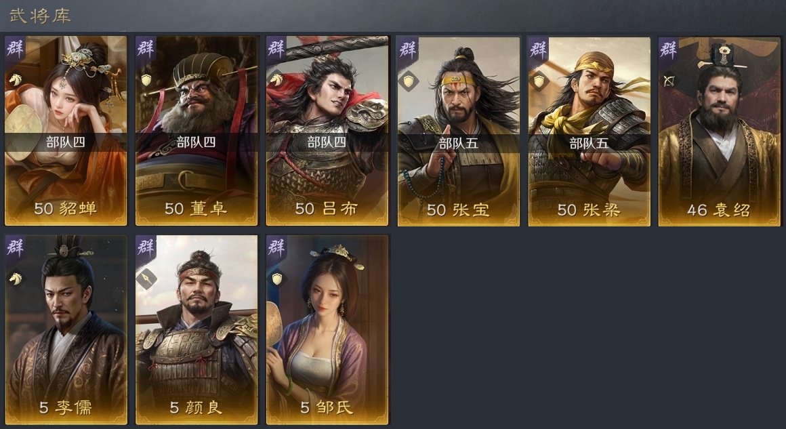Click the shield troop icon on 董卓's card
Viewport: 786px width, 429px height.
coord(146,80)
